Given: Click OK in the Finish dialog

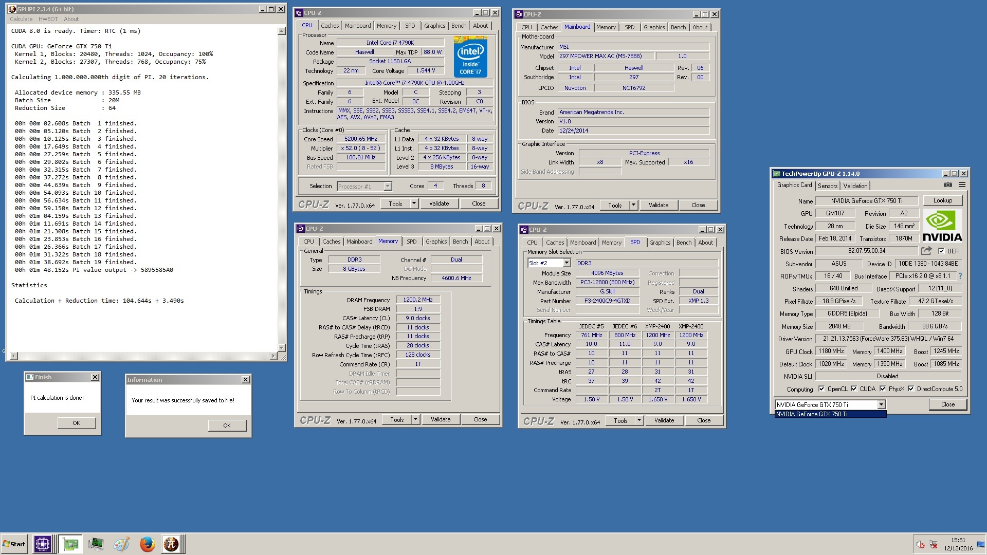Looking at the screenshot, I should tap(76, 423).
